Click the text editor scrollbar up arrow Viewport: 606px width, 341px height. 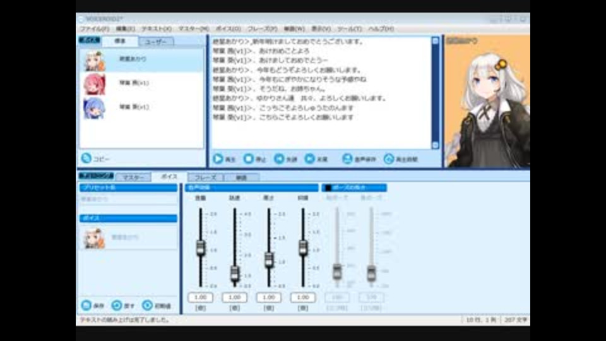[435, 40]
